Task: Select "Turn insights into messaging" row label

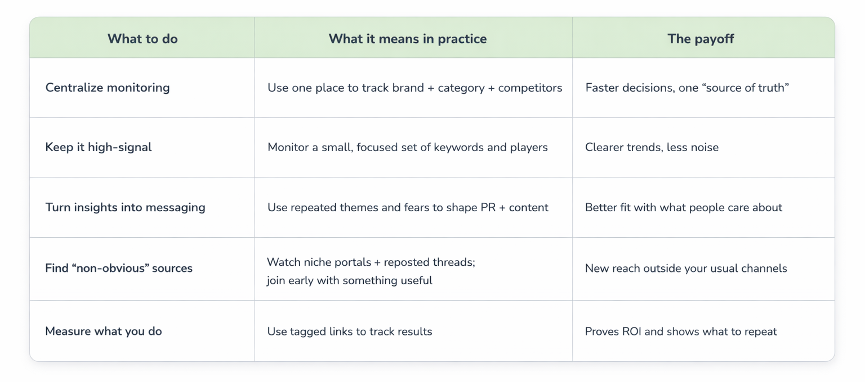Action: tap(125, 207)
